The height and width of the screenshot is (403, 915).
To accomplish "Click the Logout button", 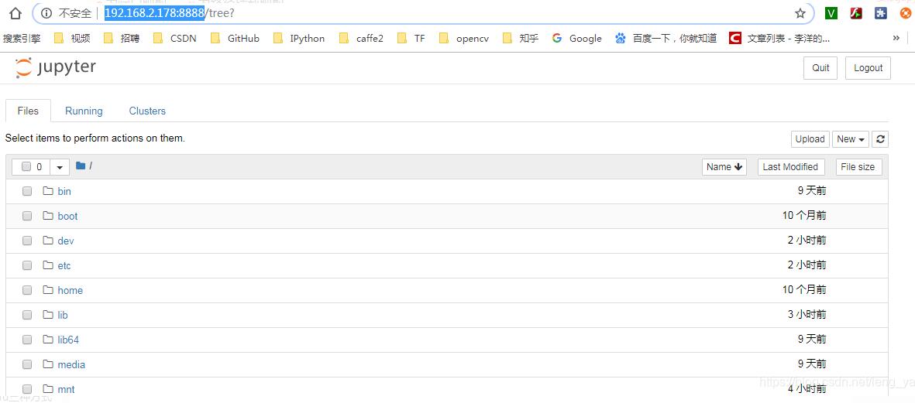I will 868,68.
